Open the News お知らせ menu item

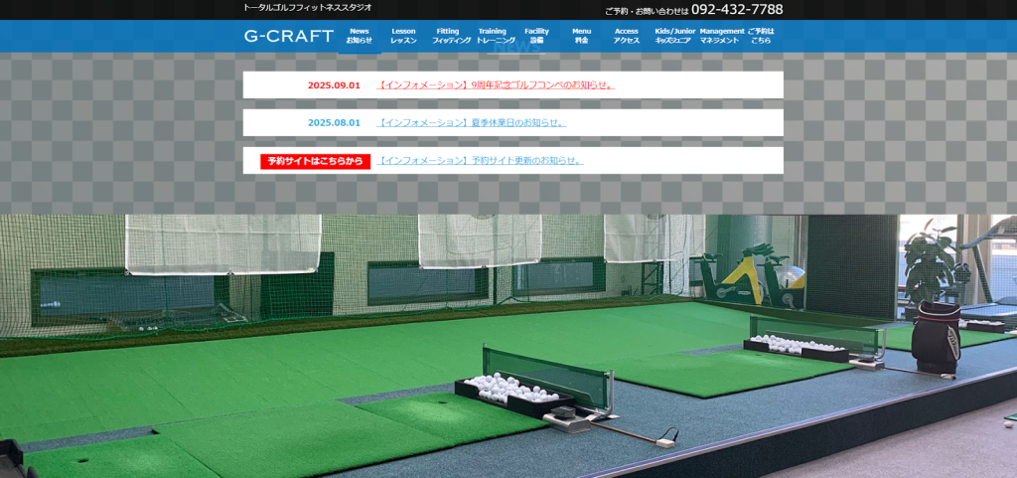point(360,36)
